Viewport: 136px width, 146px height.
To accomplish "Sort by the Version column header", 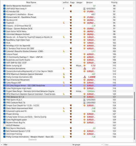I will click(x=89, y=2).
